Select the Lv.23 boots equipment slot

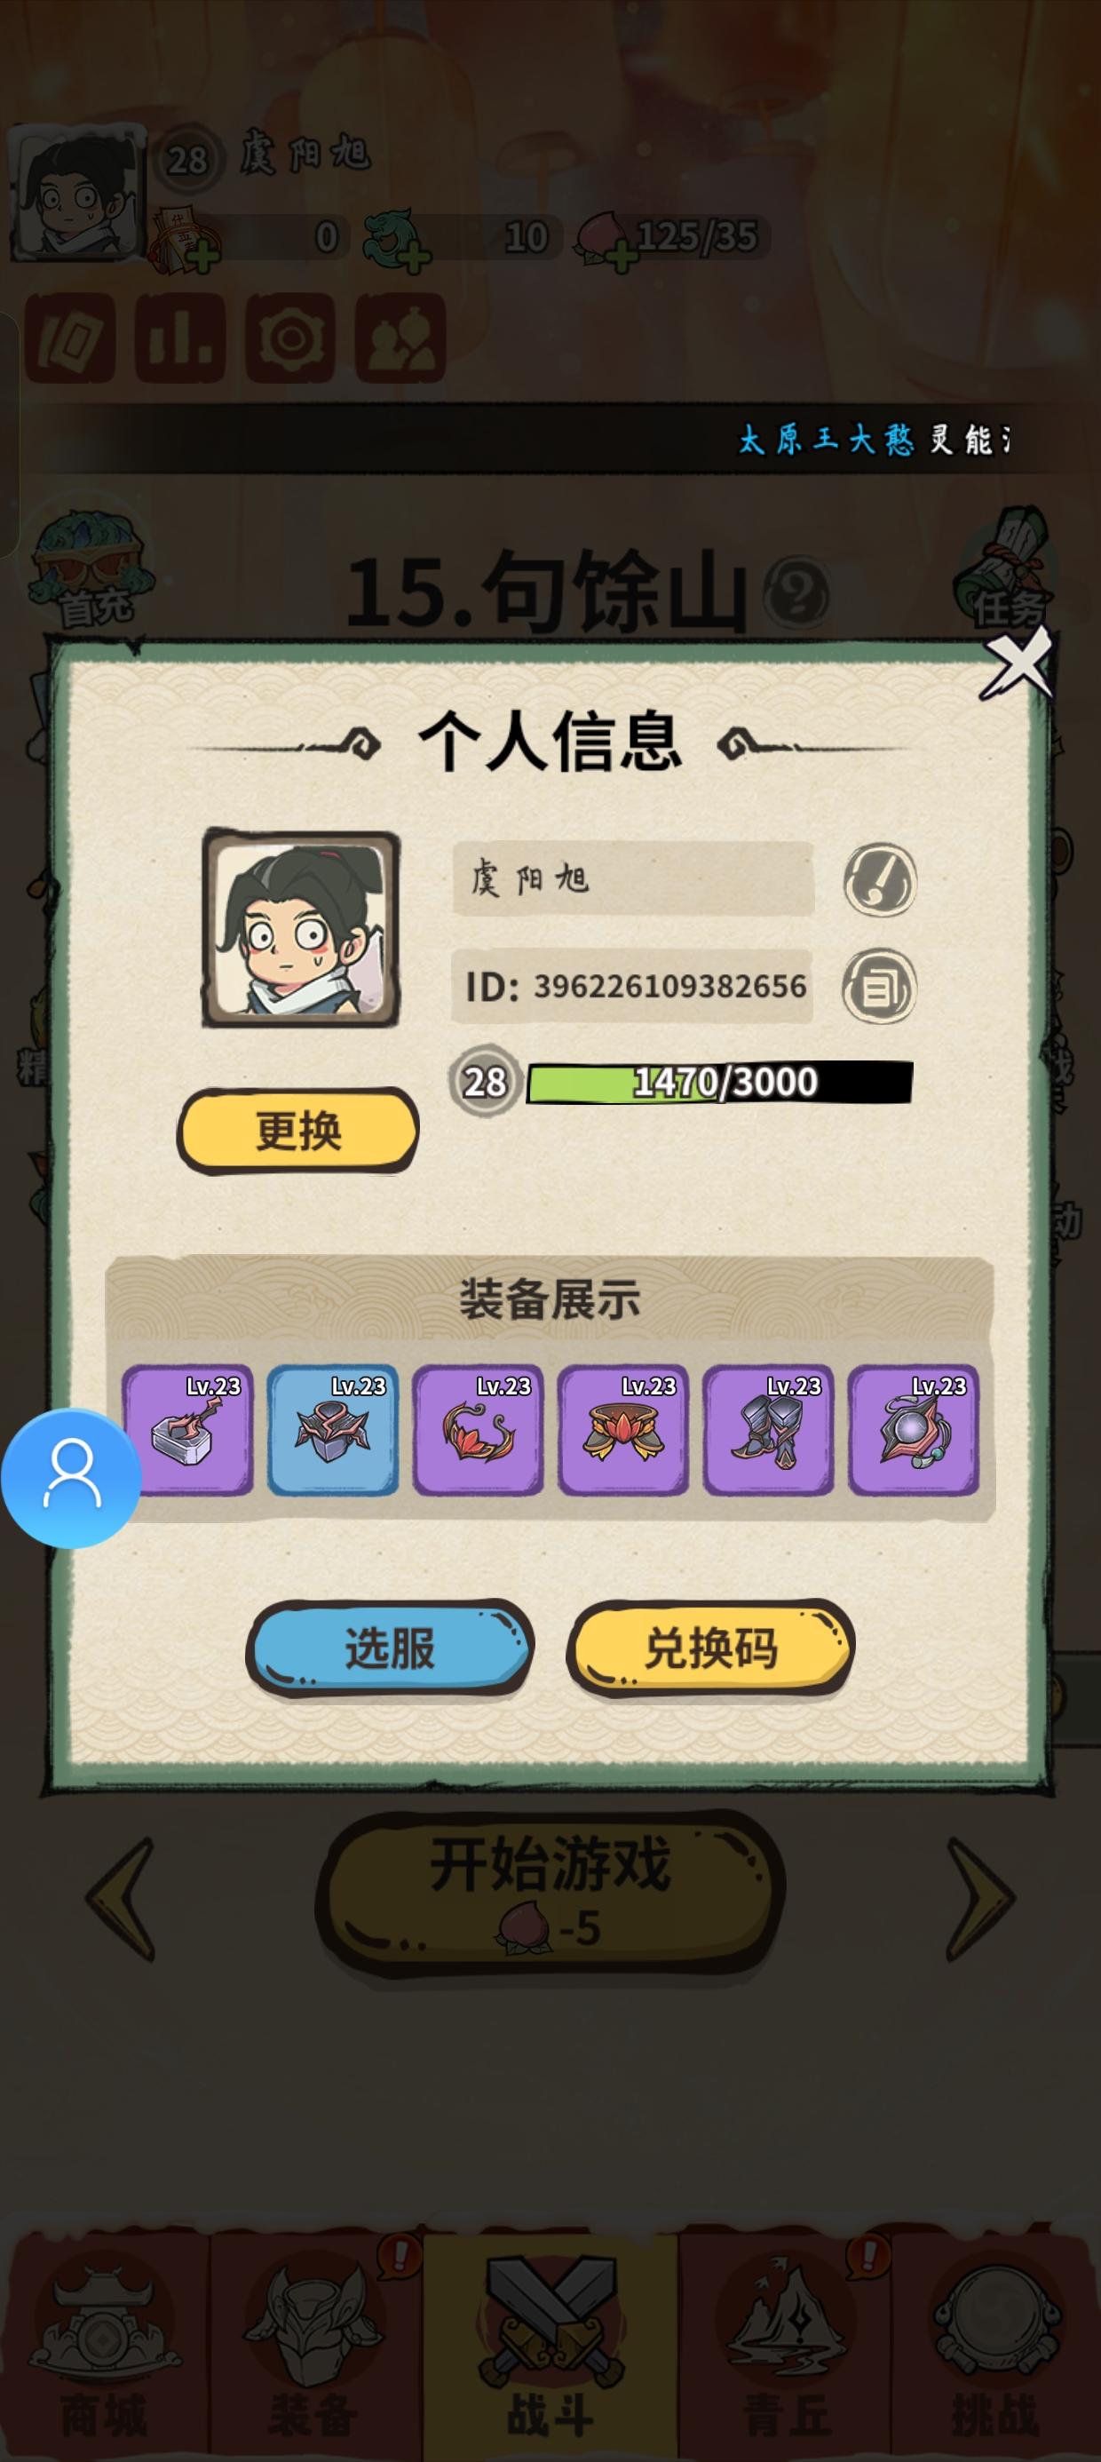768,1430
